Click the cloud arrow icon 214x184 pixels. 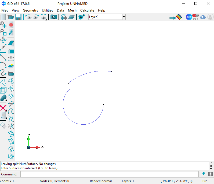[203, 17]
